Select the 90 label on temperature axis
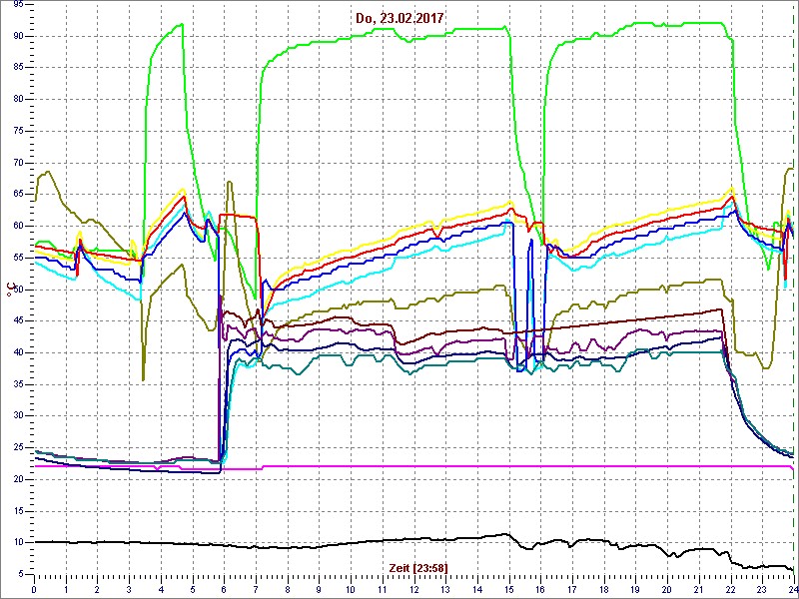This screenshot has width=799, height=599. (17, 36)
